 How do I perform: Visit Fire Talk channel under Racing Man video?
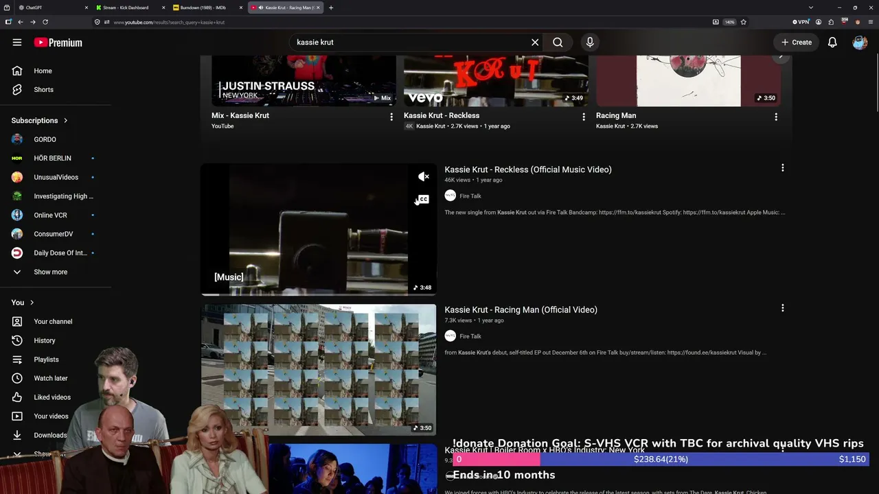(x=470, y=336)
